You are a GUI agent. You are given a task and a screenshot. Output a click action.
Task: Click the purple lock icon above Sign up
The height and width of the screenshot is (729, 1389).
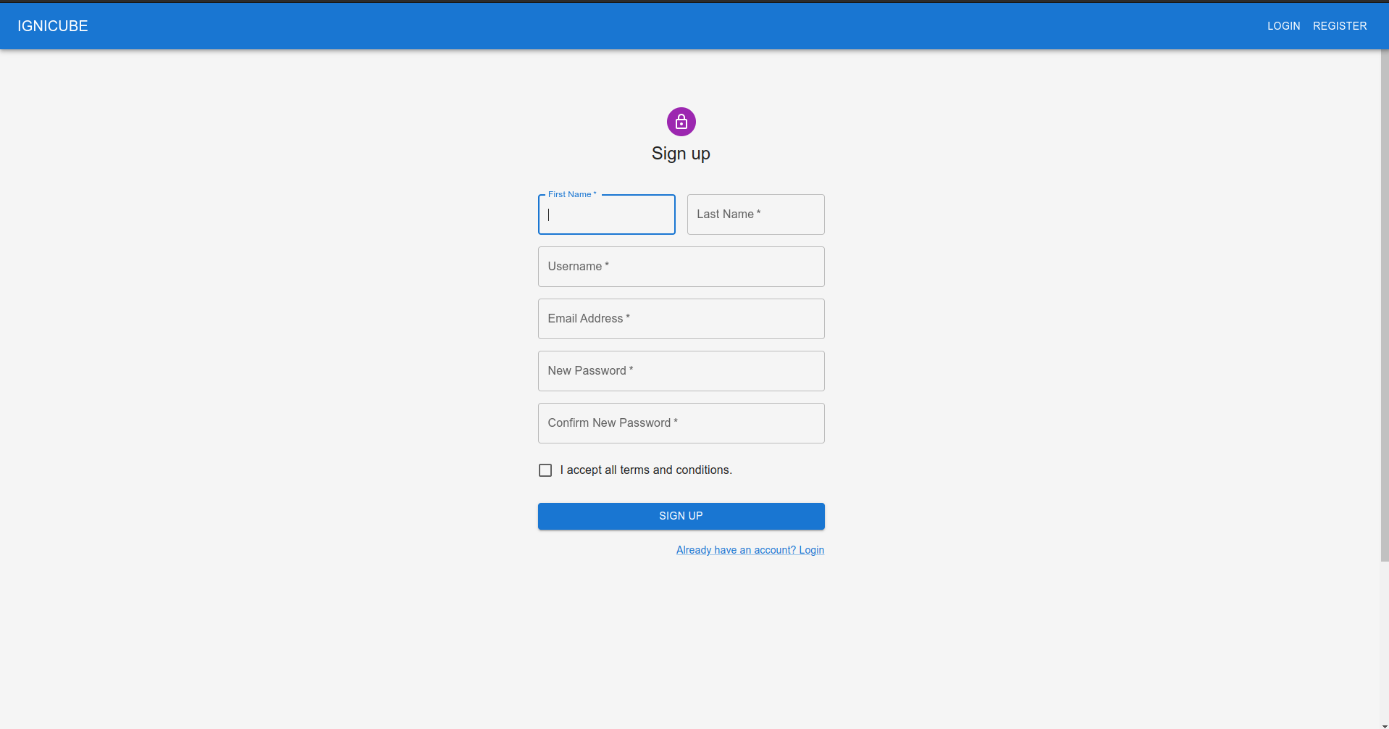point(680,121)
